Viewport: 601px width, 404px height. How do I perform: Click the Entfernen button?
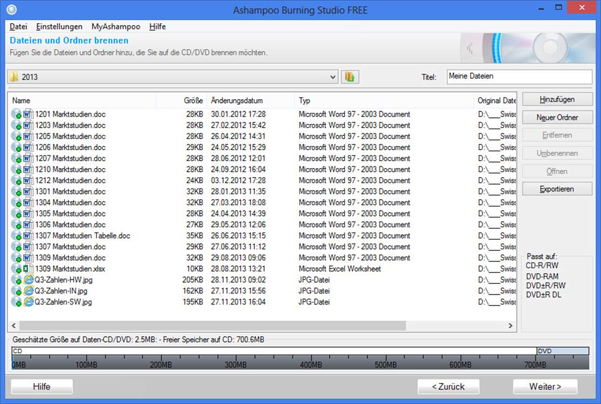pyautogui.click(x=557, y=135)
